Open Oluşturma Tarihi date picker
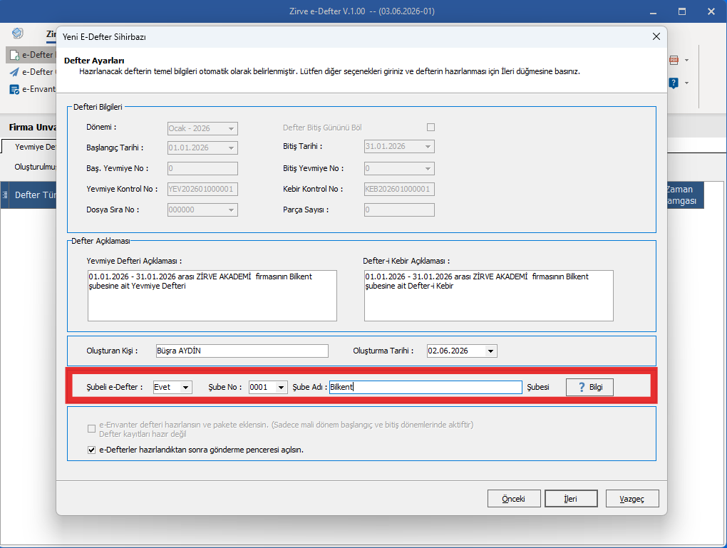 pos(490,351)
